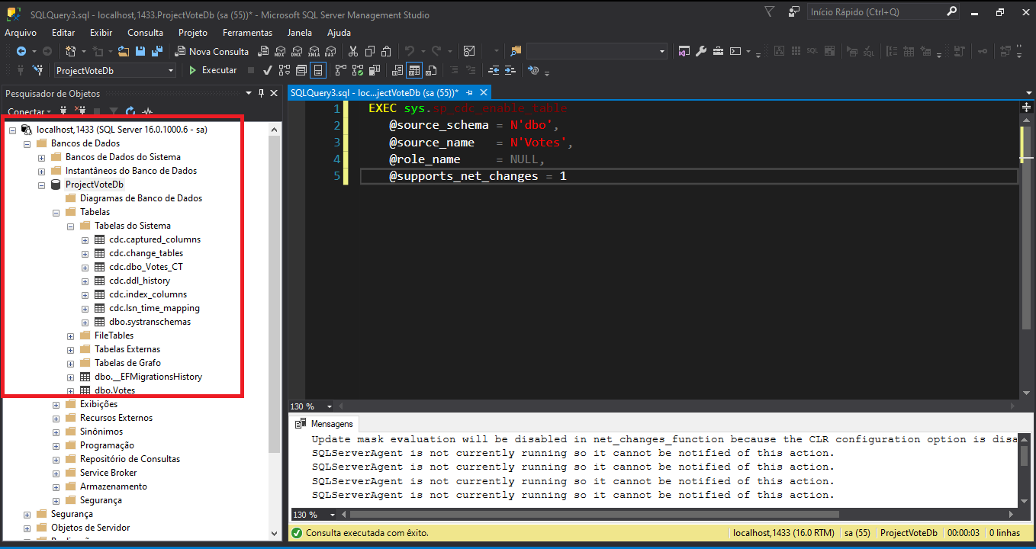Screen dimensions: 1036x549
Task: Click the Save All icon
Action: pos(157,51)
